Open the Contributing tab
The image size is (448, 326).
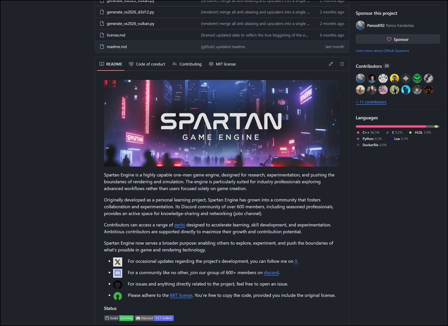(x=187, y=64)
